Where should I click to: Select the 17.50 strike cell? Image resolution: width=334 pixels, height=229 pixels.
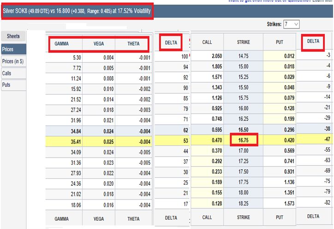[x=244, y=172]
